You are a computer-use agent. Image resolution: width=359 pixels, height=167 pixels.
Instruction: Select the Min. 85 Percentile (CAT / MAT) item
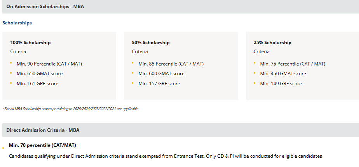[x=171, y=64]
